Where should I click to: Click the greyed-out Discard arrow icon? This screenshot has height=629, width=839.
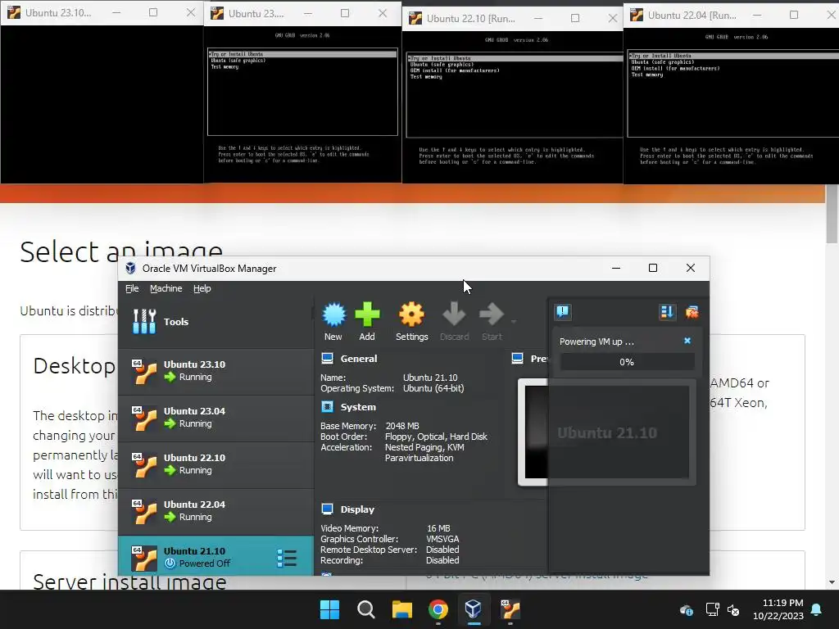coord(454,314)
